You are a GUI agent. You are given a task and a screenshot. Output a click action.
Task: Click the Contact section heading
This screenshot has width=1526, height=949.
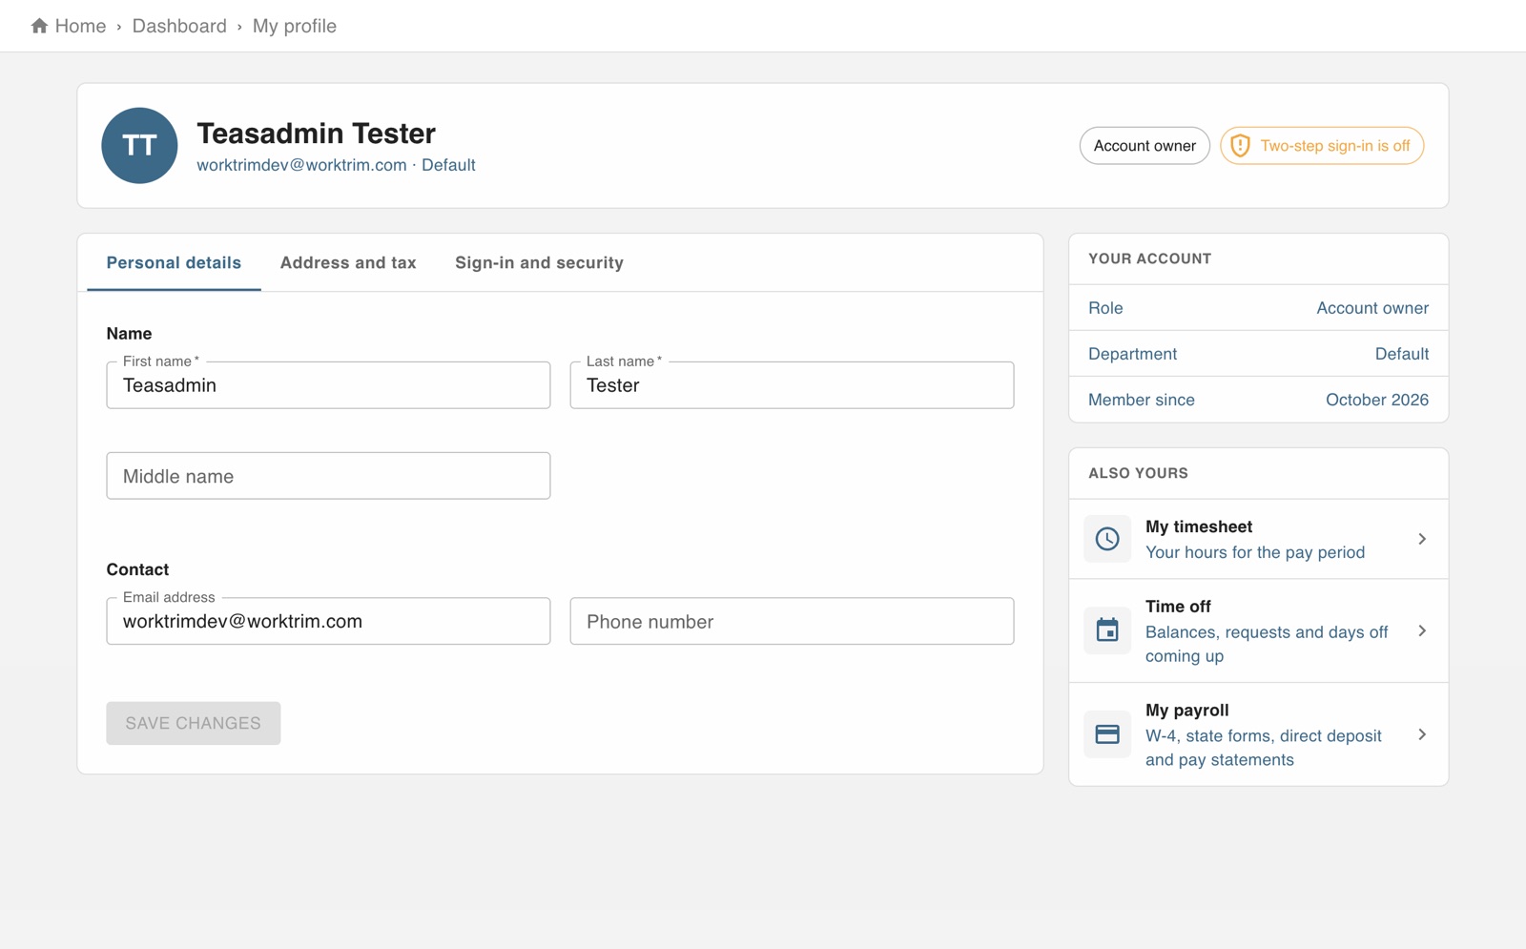click(x=137, y=569)
